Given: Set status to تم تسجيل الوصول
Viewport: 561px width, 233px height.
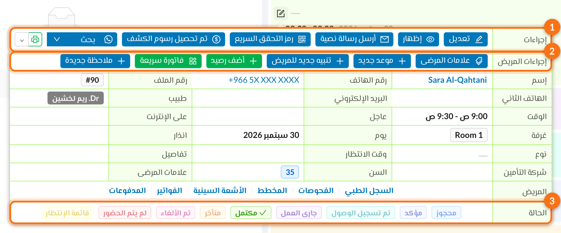Looking at the screenshot, I should (x=361, y=213).
